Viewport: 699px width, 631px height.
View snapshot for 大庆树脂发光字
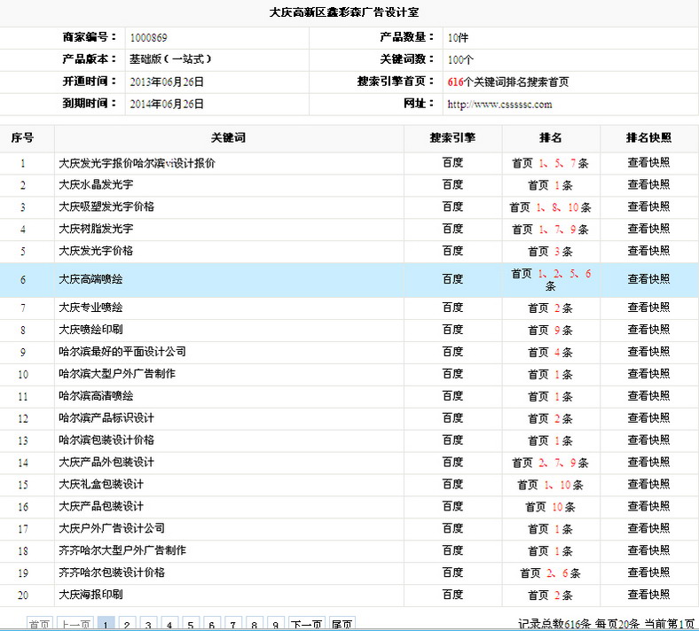tap(648, 229)
